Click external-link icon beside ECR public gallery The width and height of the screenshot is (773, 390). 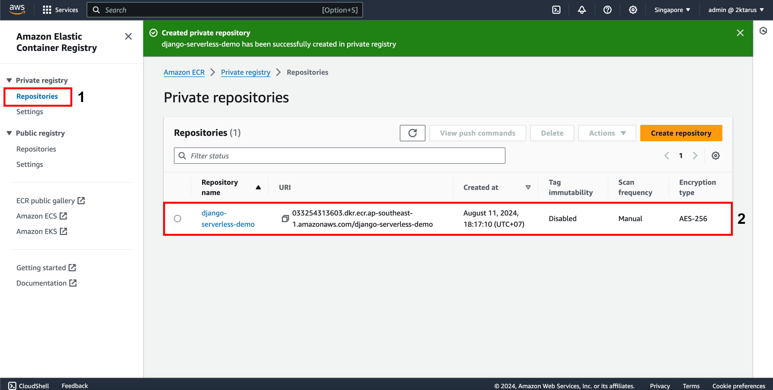[x=81, y=201]
